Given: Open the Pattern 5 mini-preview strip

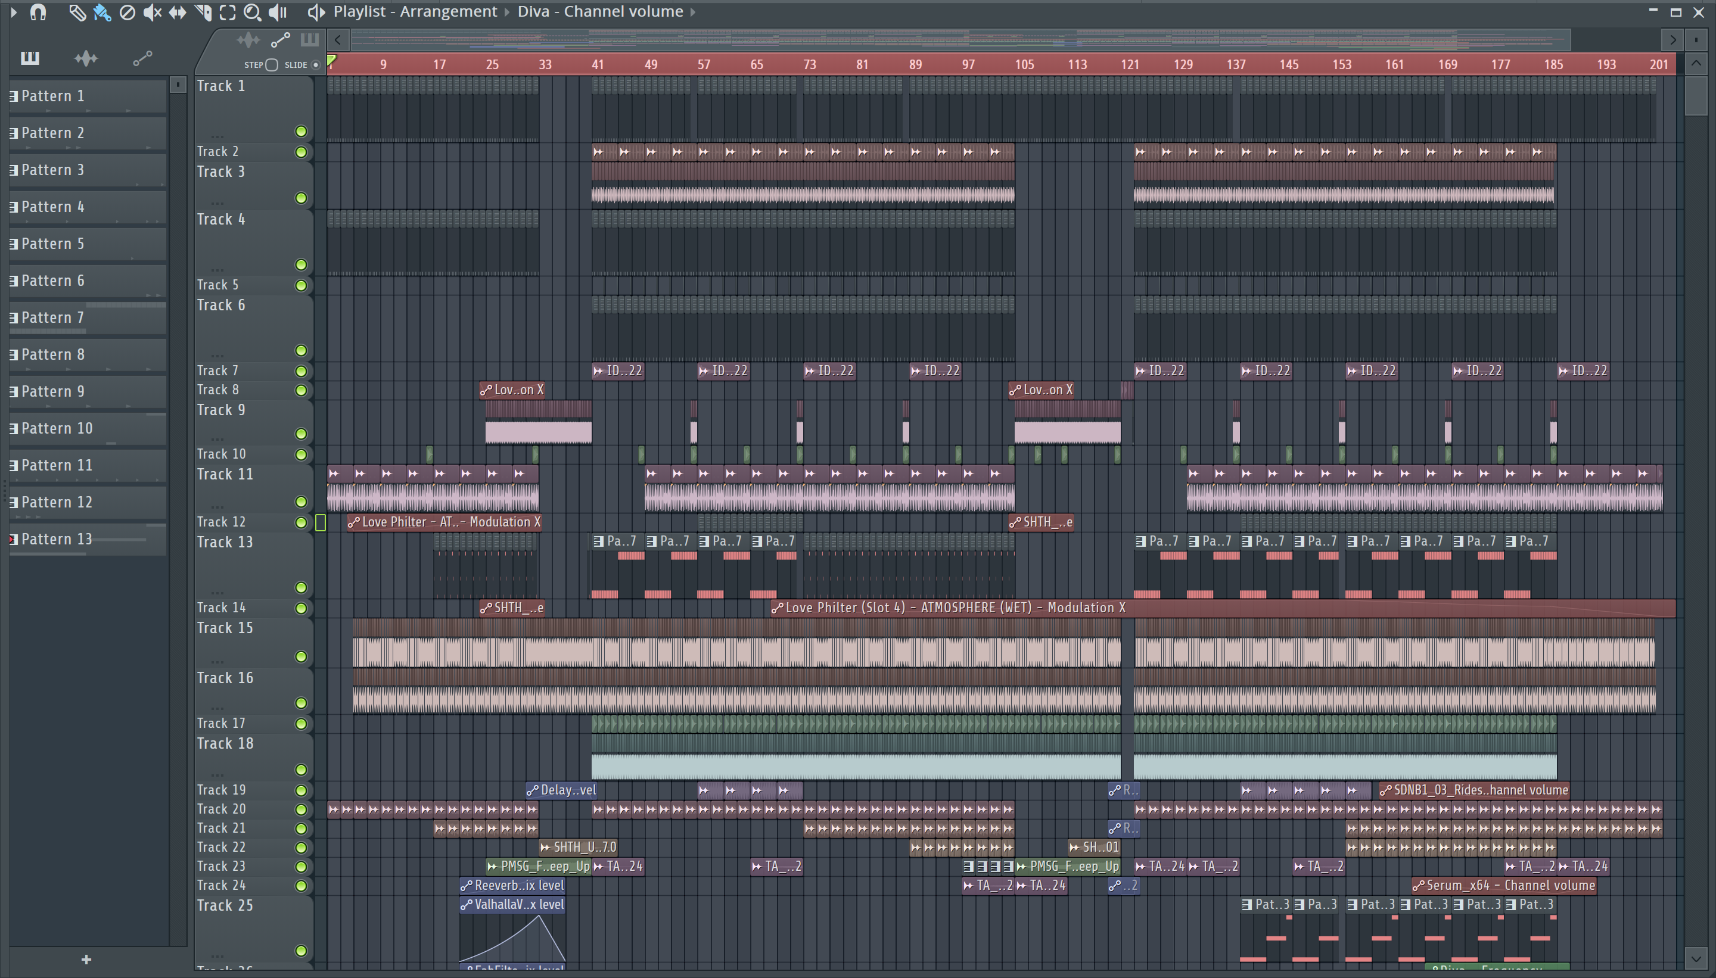Looking at the screenshot, I should click(88, 257).
